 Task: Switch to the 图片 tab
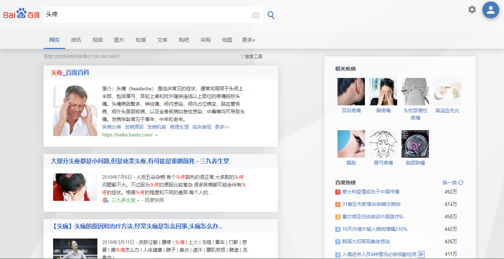click(x=119, y=40)
